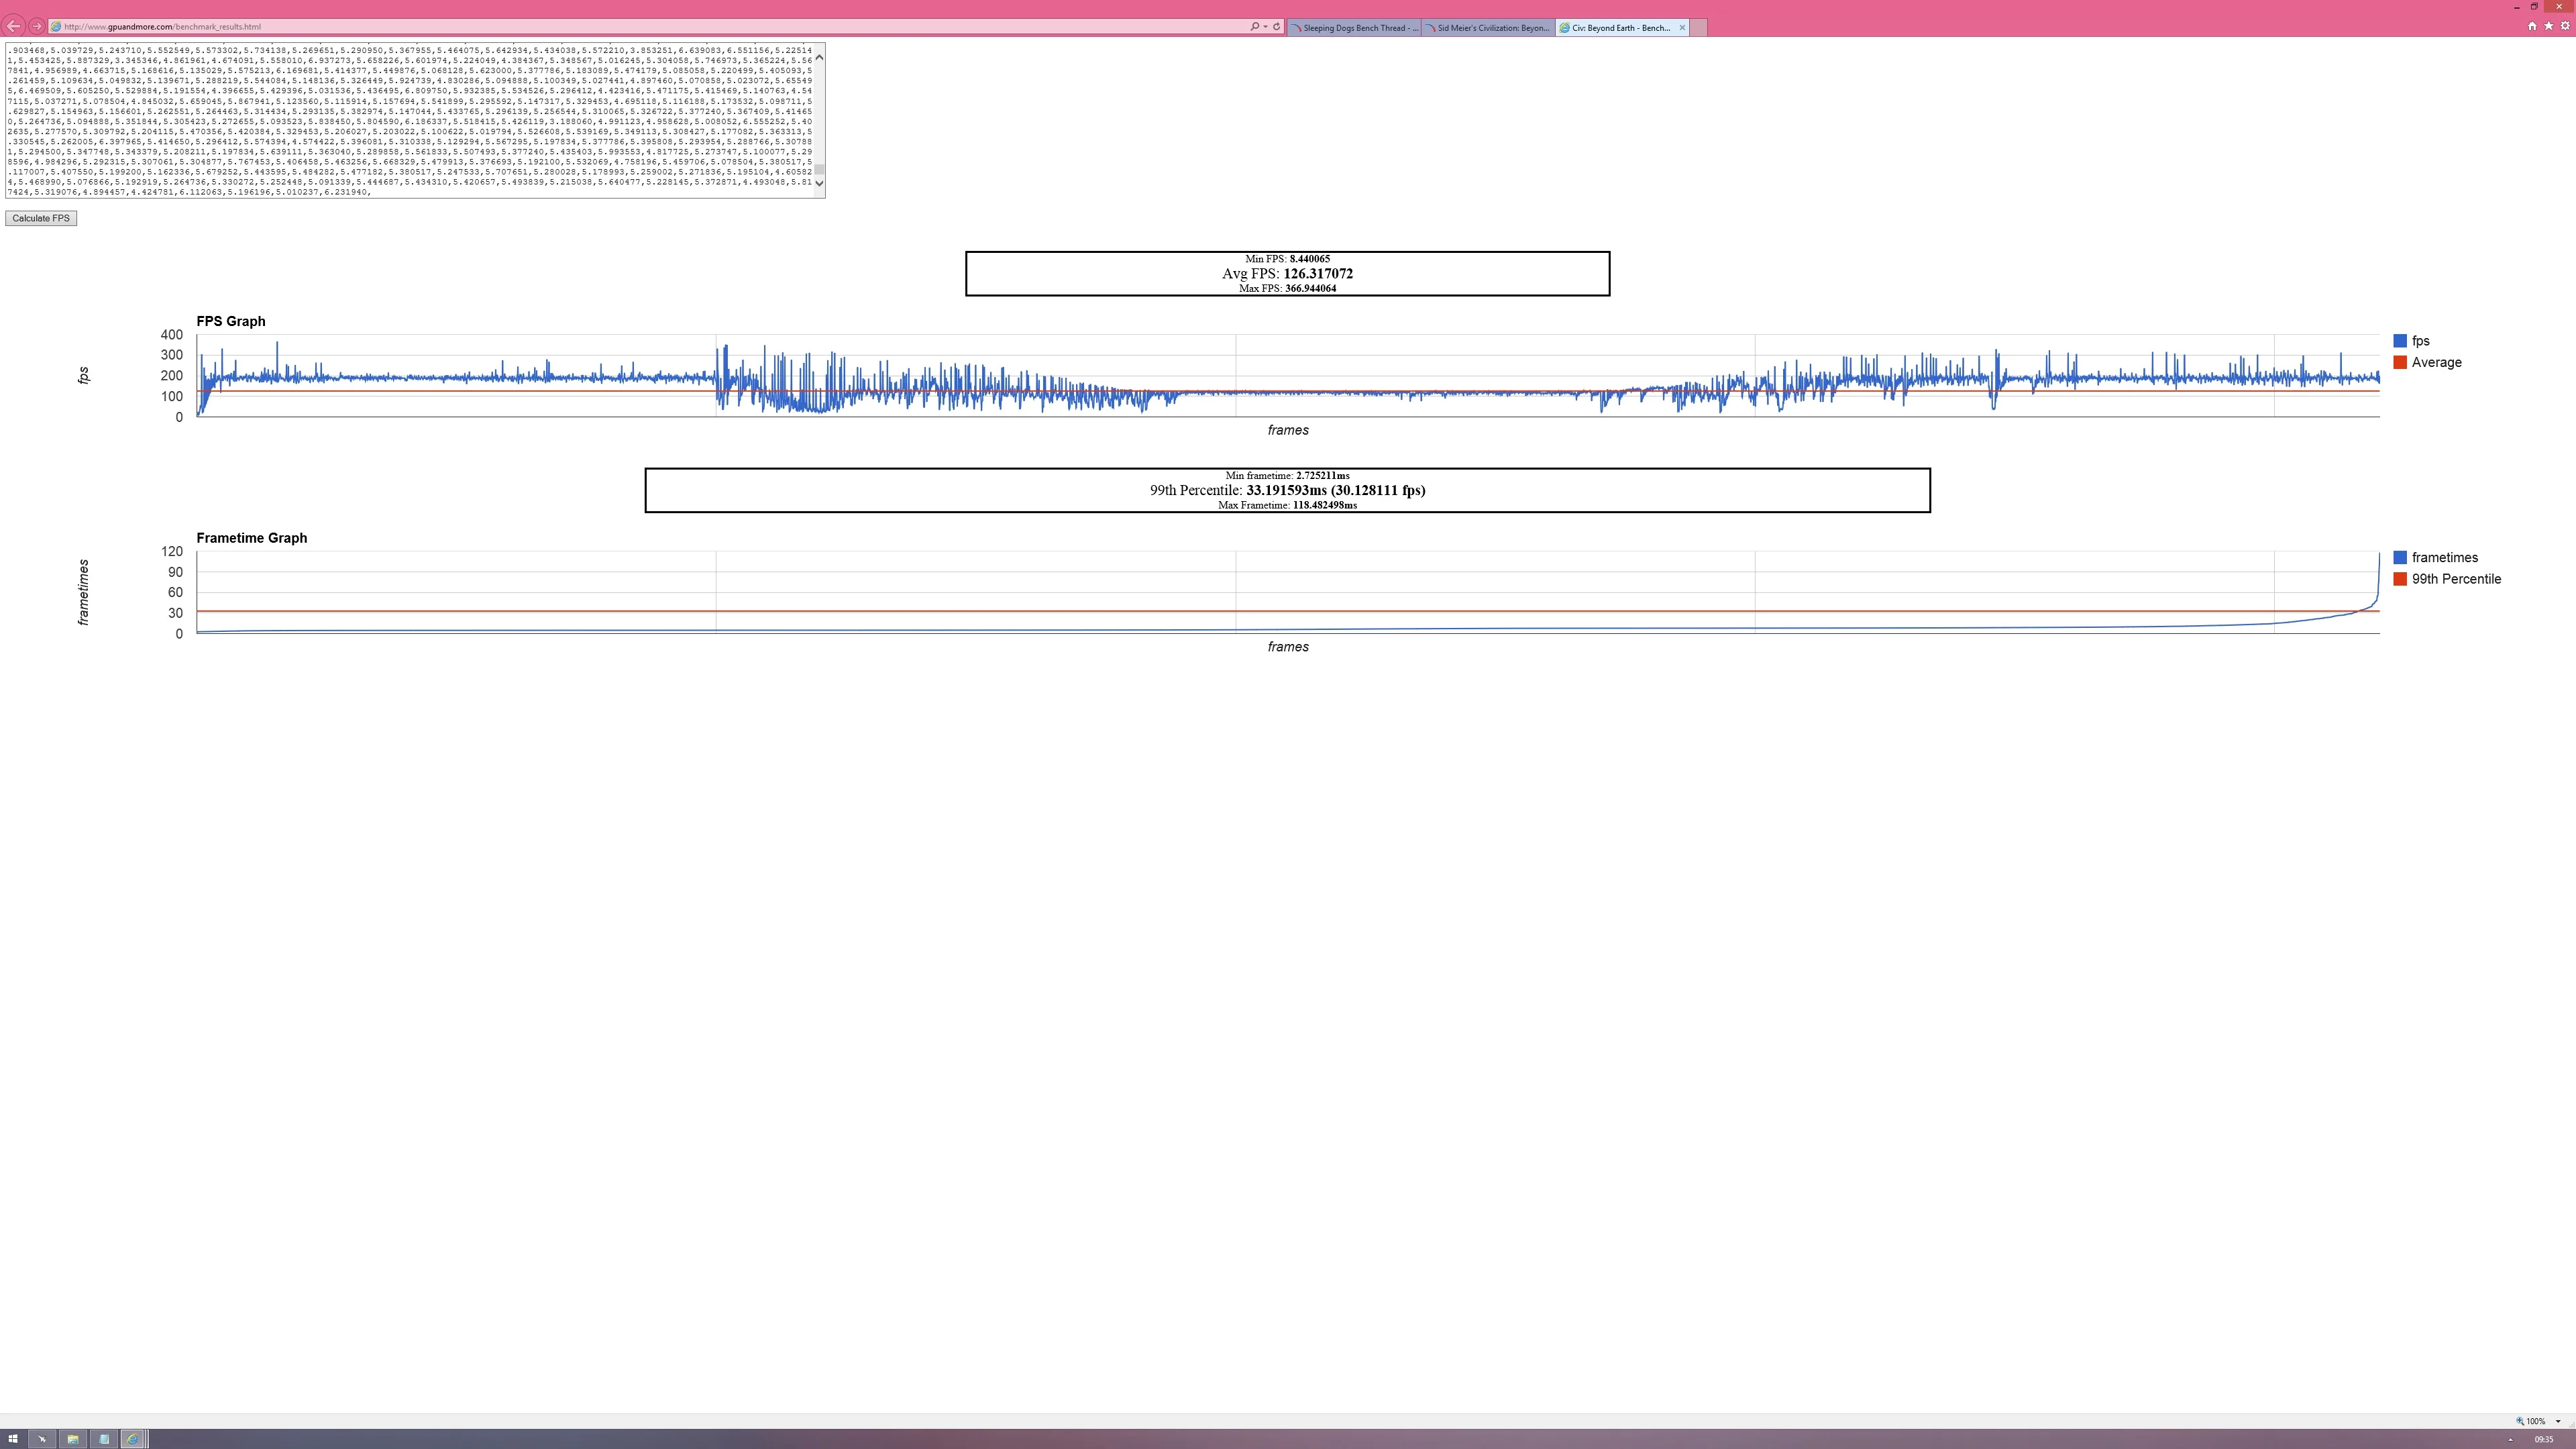The image size is (2576, 1449).
Task: Open the browser Home icon
Action: coord(2532,27)
